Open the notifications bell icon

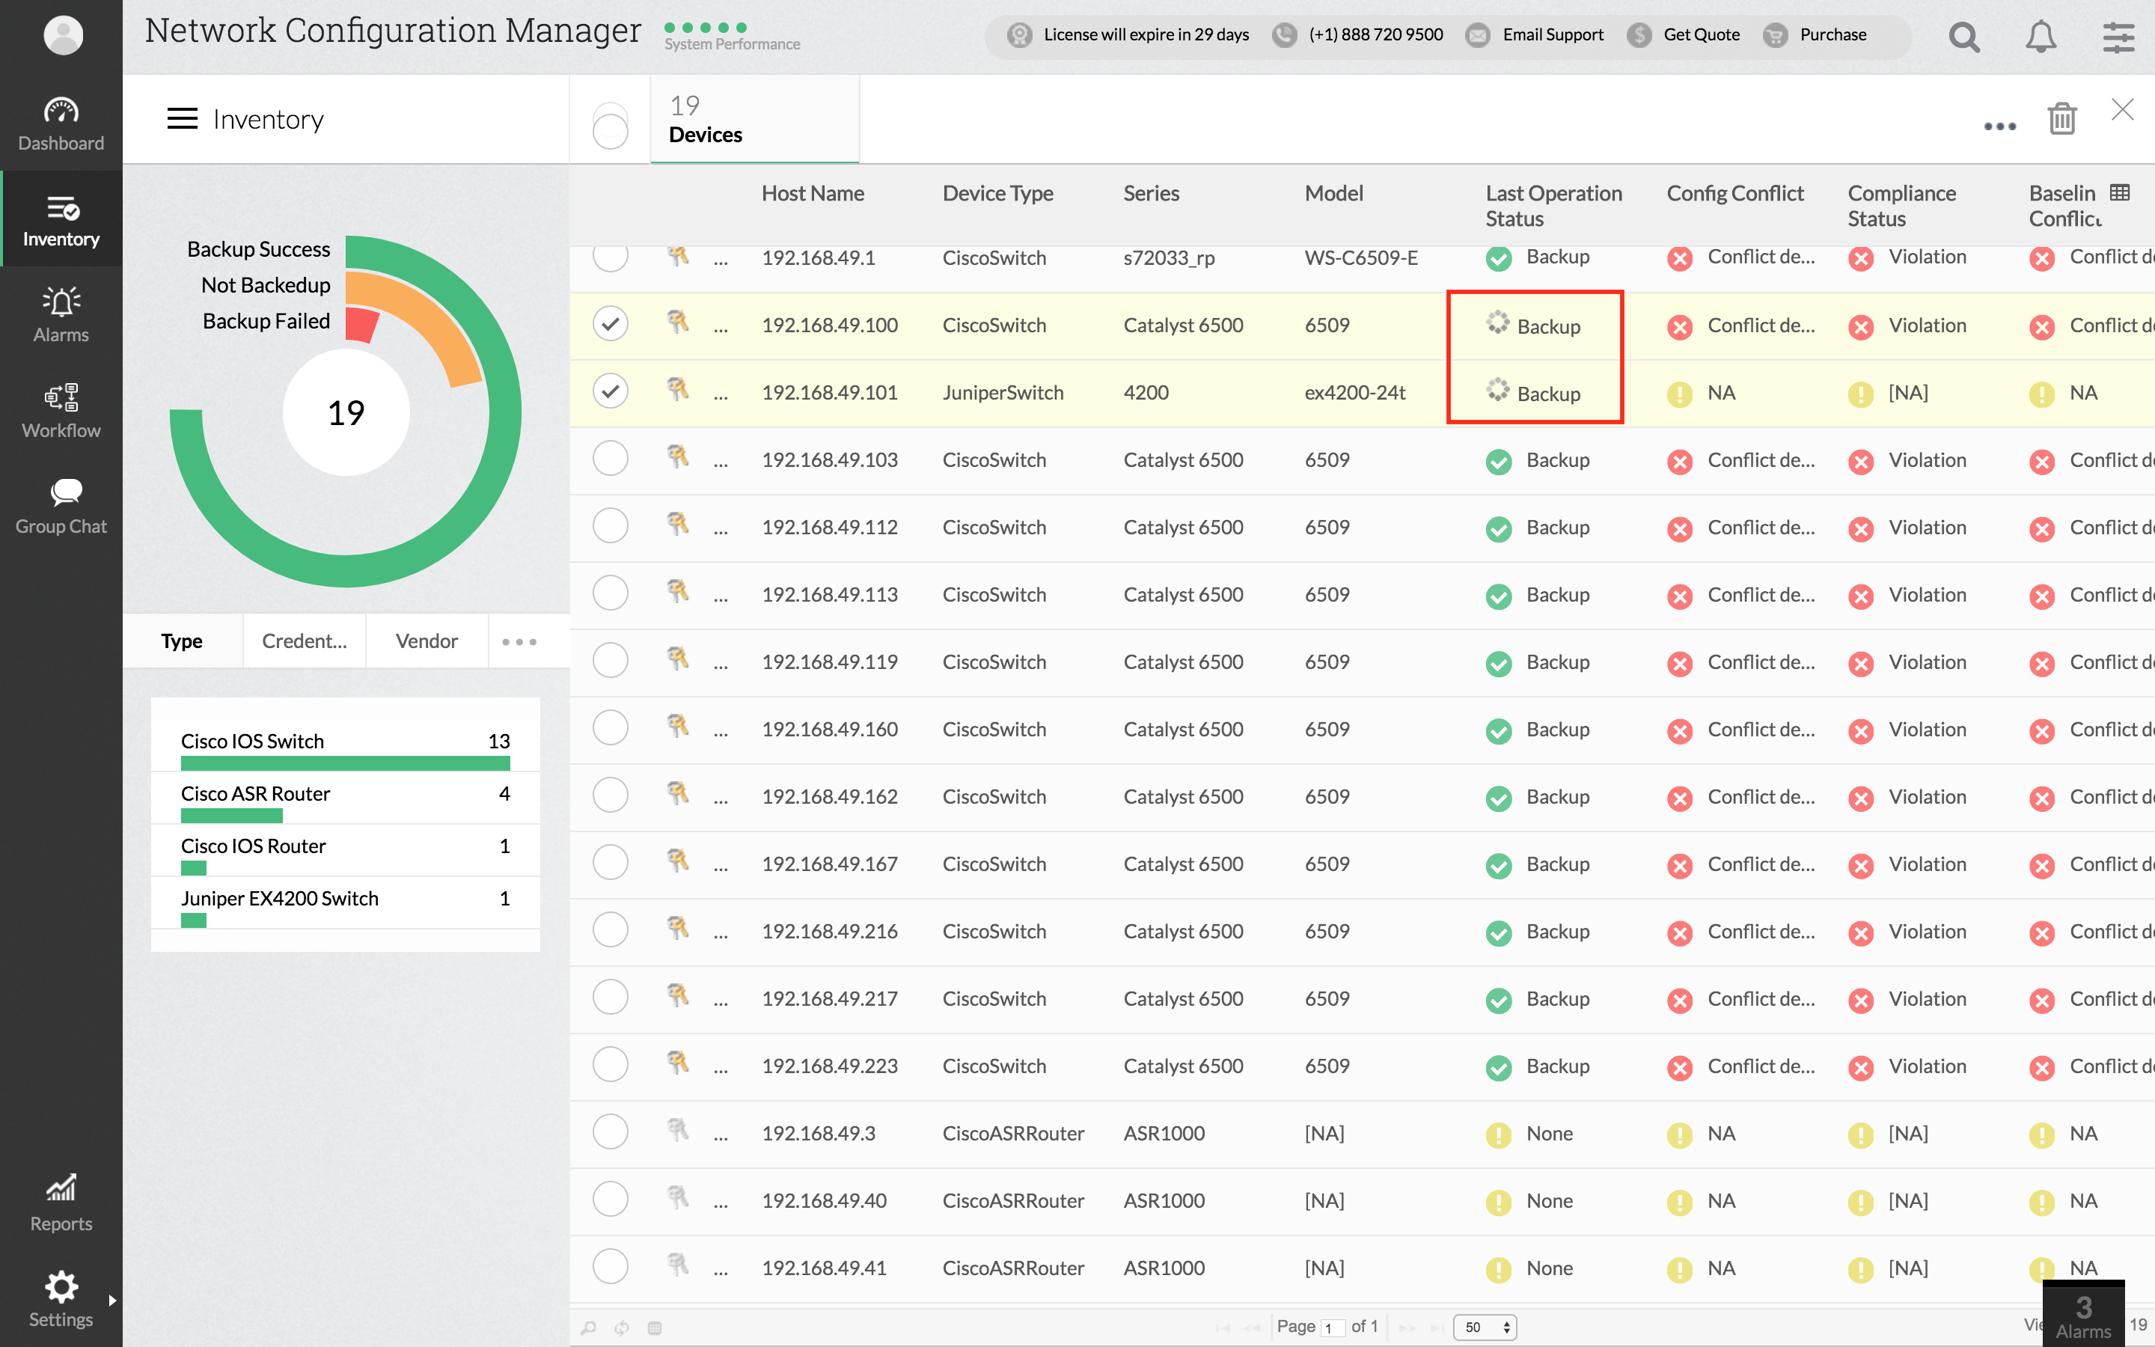2040,37
